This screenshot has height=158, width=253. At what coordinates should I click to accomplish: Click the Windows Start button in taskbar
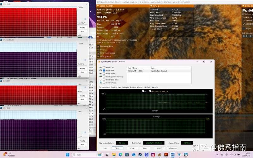click(67, 155)
